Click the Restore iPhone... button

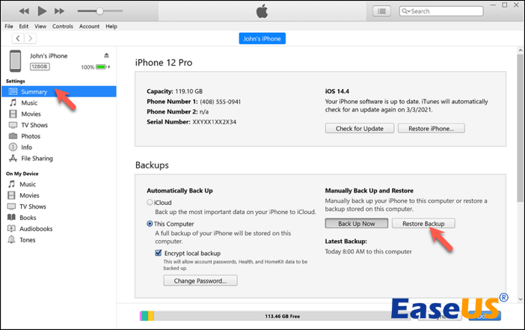click(432, 128)
